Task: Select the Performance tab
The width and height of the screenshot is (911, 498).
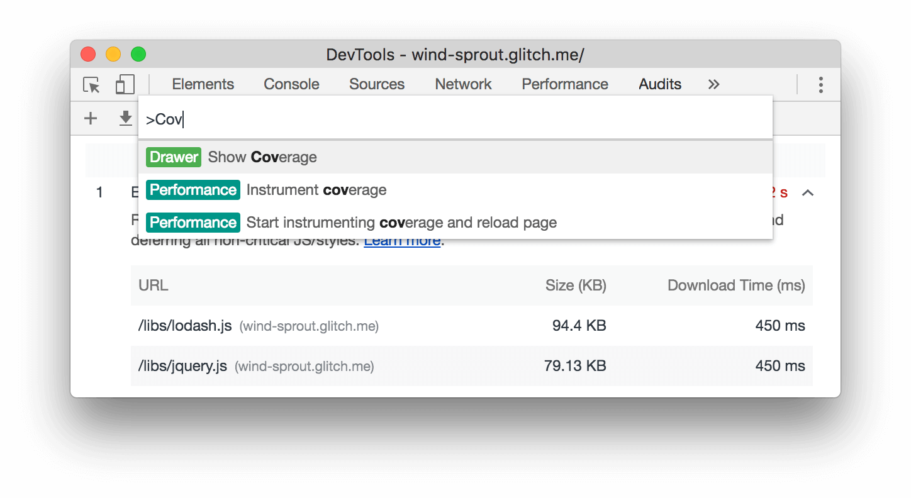Action: tap(565, 85)
